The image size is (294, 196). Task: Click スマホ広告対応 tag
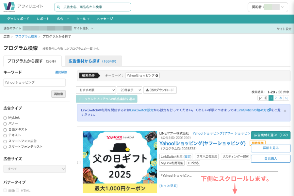click(x=207, y=156)
